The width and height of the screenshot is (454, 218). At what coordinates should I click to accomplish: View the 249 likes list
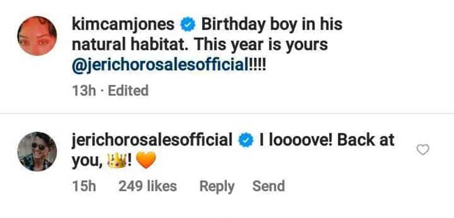148,186
